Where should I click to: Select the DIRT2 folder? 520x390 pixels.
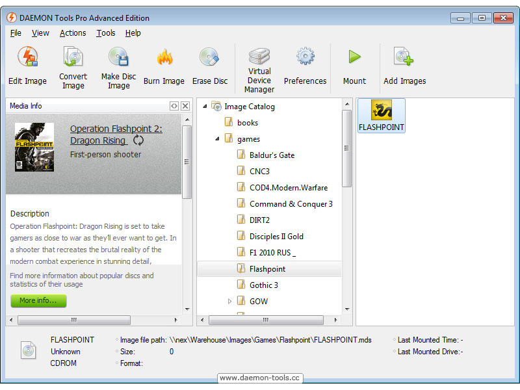click(259, 220)
